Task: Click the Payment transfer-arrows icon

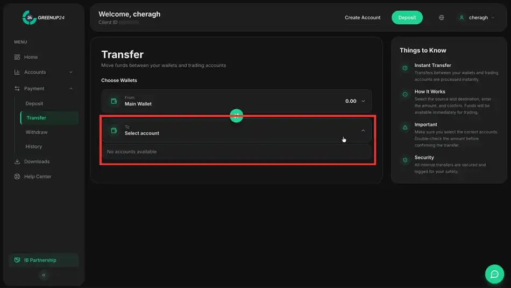Action: coord(17,88)
